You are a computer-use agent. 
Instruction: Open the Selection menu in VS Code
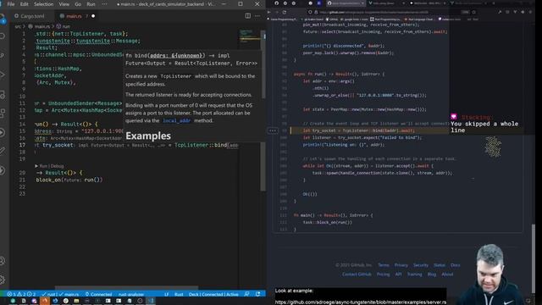point(43,4)
